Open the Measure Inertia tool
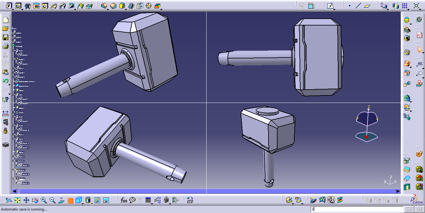The width and height of the screenshot is (425, 213). pyautogui.click(x=5, y=131)
